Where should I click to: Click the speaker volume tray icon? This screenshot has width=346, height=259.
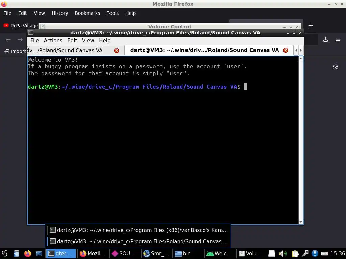[282, 254]
